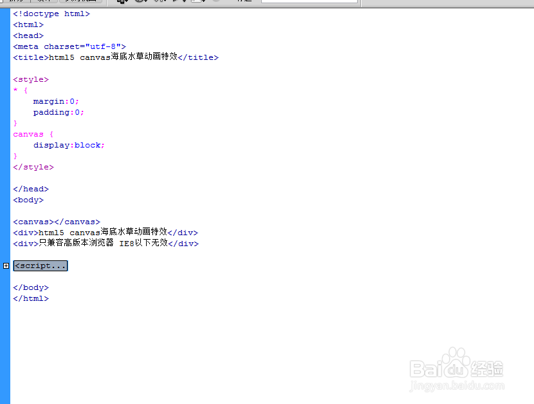534x404 pixels.
Task: Click the display:block; CSS line
Action: click(69, 145)
